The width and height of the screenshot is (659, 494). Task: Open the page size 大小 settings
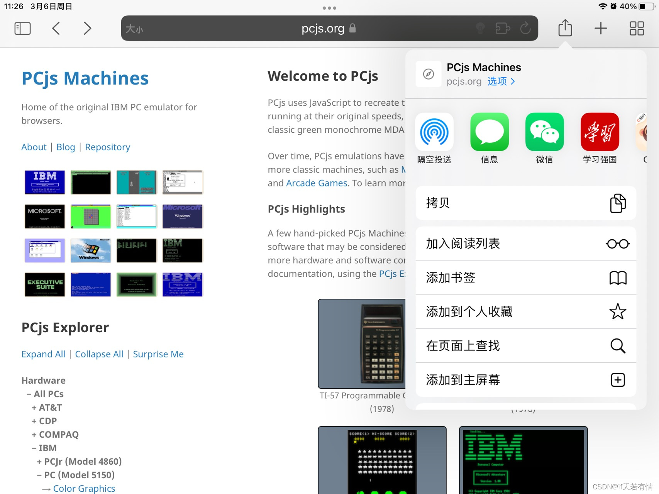134,29
